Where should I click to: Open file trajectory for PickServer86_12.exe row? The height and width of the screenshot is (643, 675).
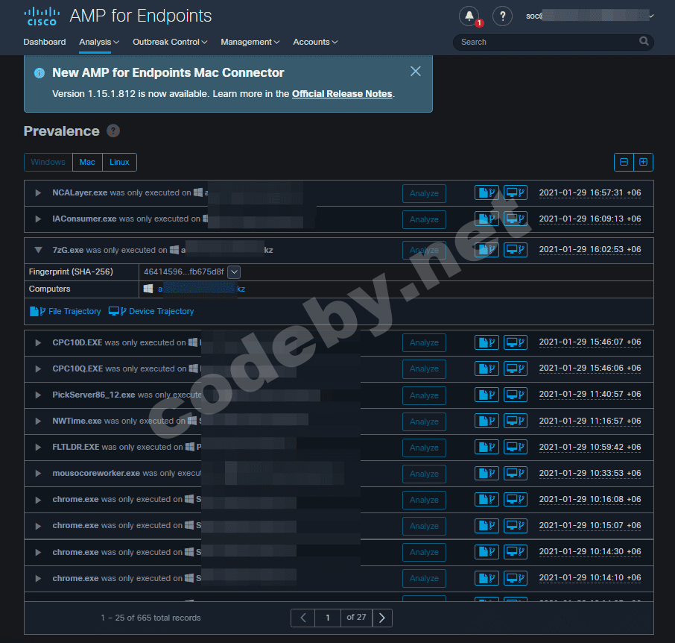[487, 395]
